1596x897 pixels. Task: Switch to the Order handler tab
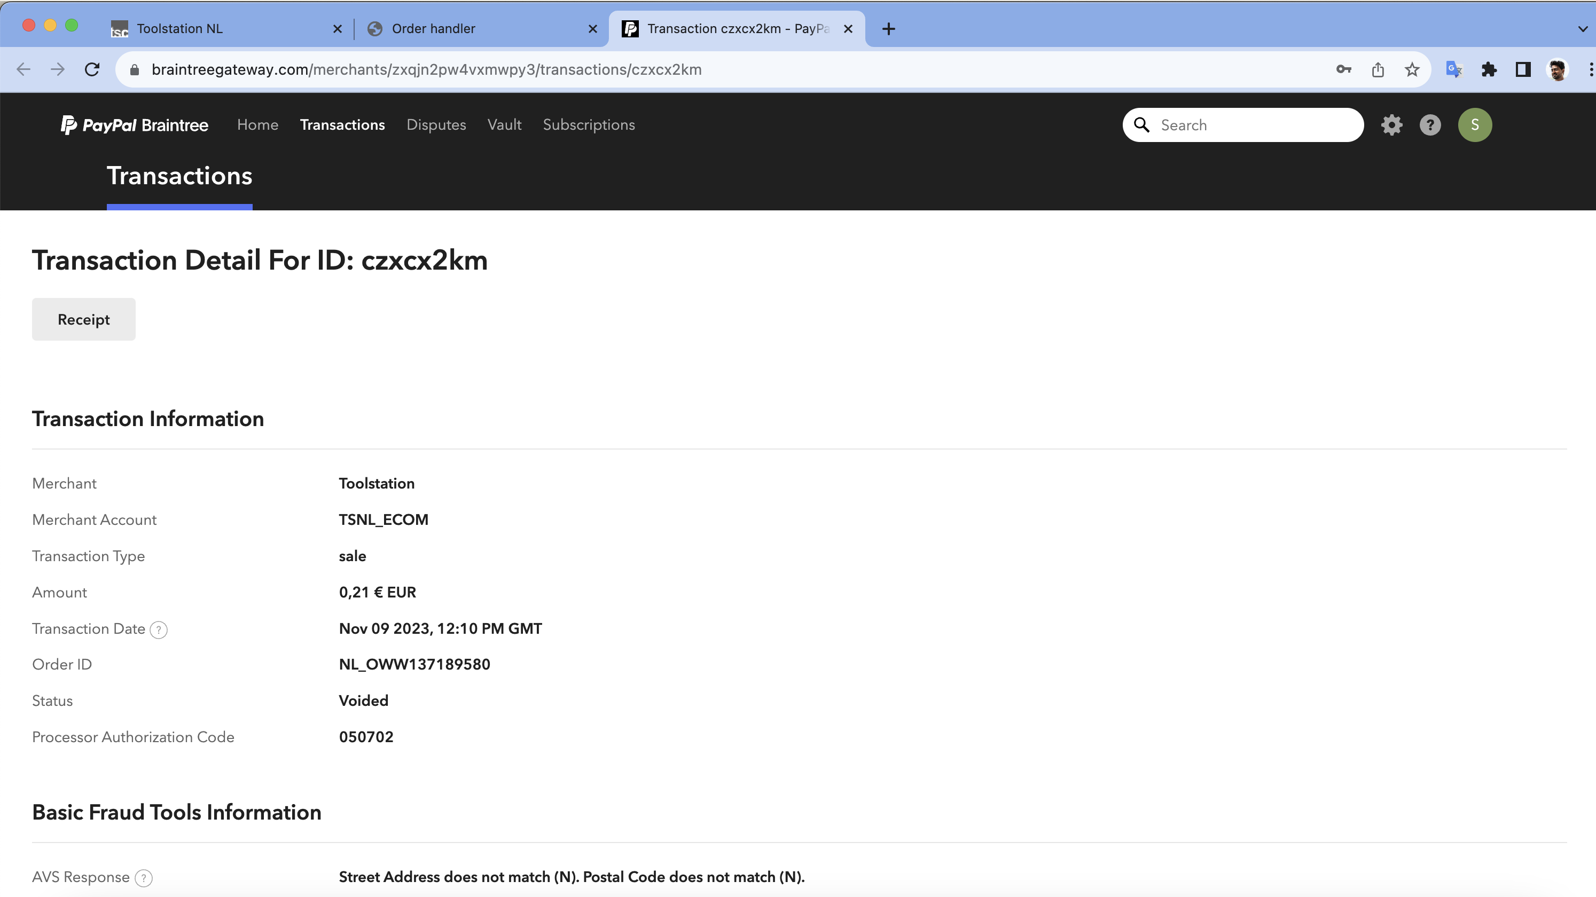[x=433, y=28]
